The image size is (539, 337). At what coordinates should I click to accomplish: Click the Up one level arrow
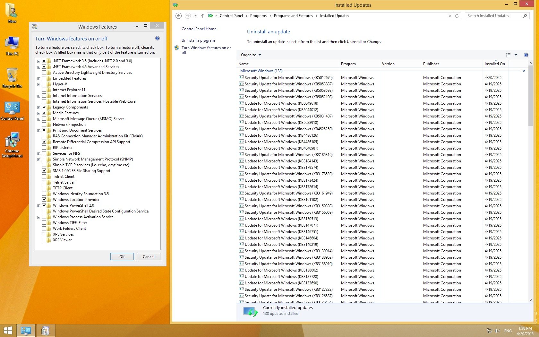click(202, 16)
